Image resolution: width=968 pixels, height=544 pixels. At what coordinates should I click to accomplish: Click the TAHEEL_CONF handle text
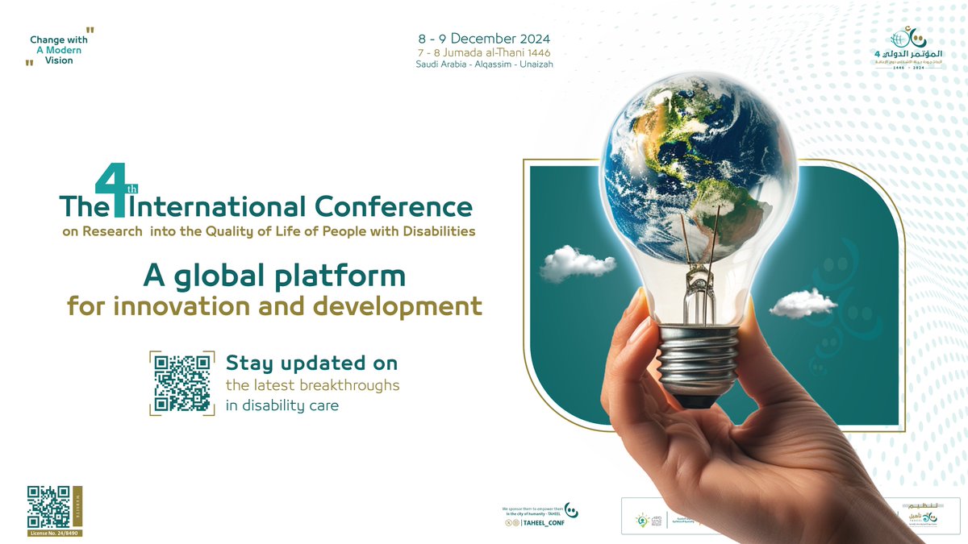tap(544, 523)
